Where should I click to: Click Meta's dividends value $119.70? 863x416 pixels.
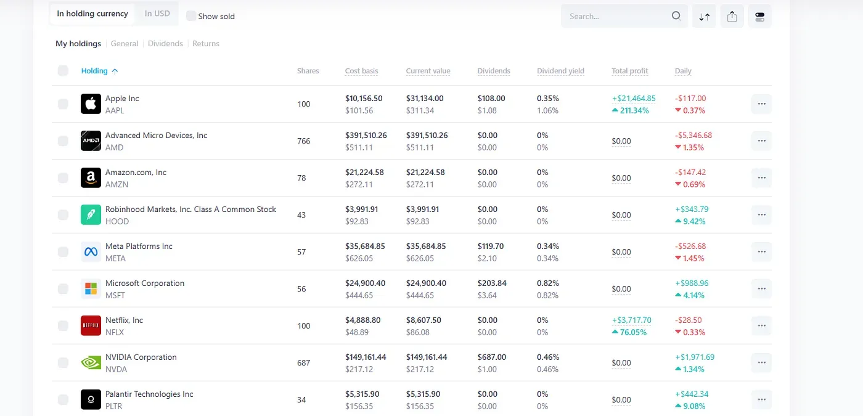click(x=491, y=247)
